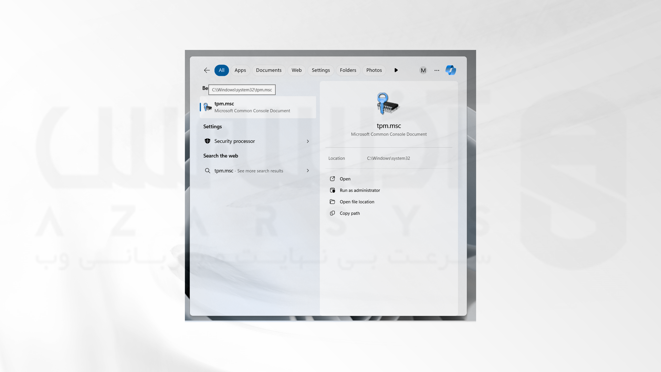Click the Photos filter tab
661x372 pixels.
pos(374,70)
